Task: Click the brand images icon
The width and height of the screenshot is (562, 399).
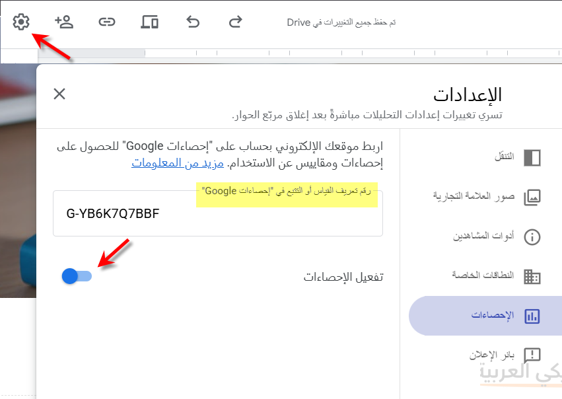Action: pos(532,198)
